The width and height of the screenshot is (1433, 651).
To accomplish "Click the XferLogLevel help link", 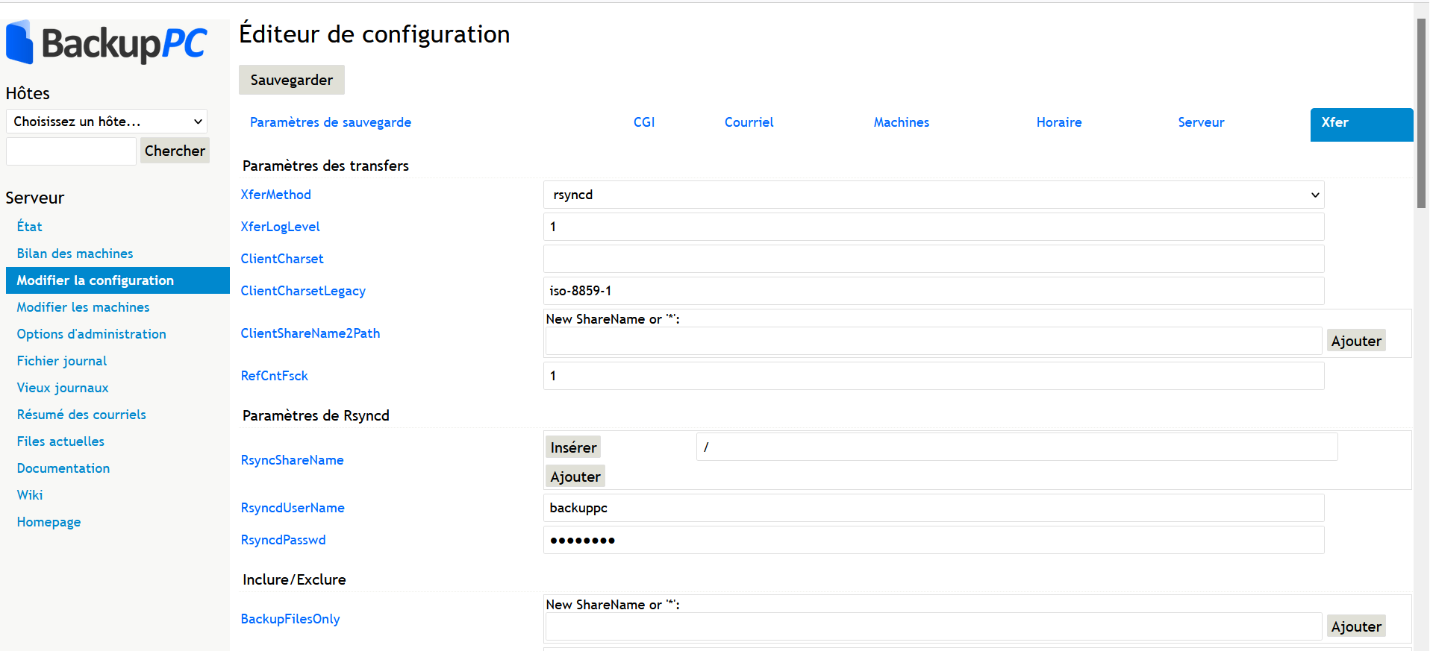I will tap(280, 227).
